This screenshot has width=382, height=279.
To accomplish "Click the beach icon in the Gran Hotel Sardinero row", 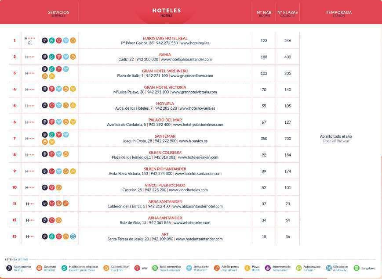I will coord(51,76).
